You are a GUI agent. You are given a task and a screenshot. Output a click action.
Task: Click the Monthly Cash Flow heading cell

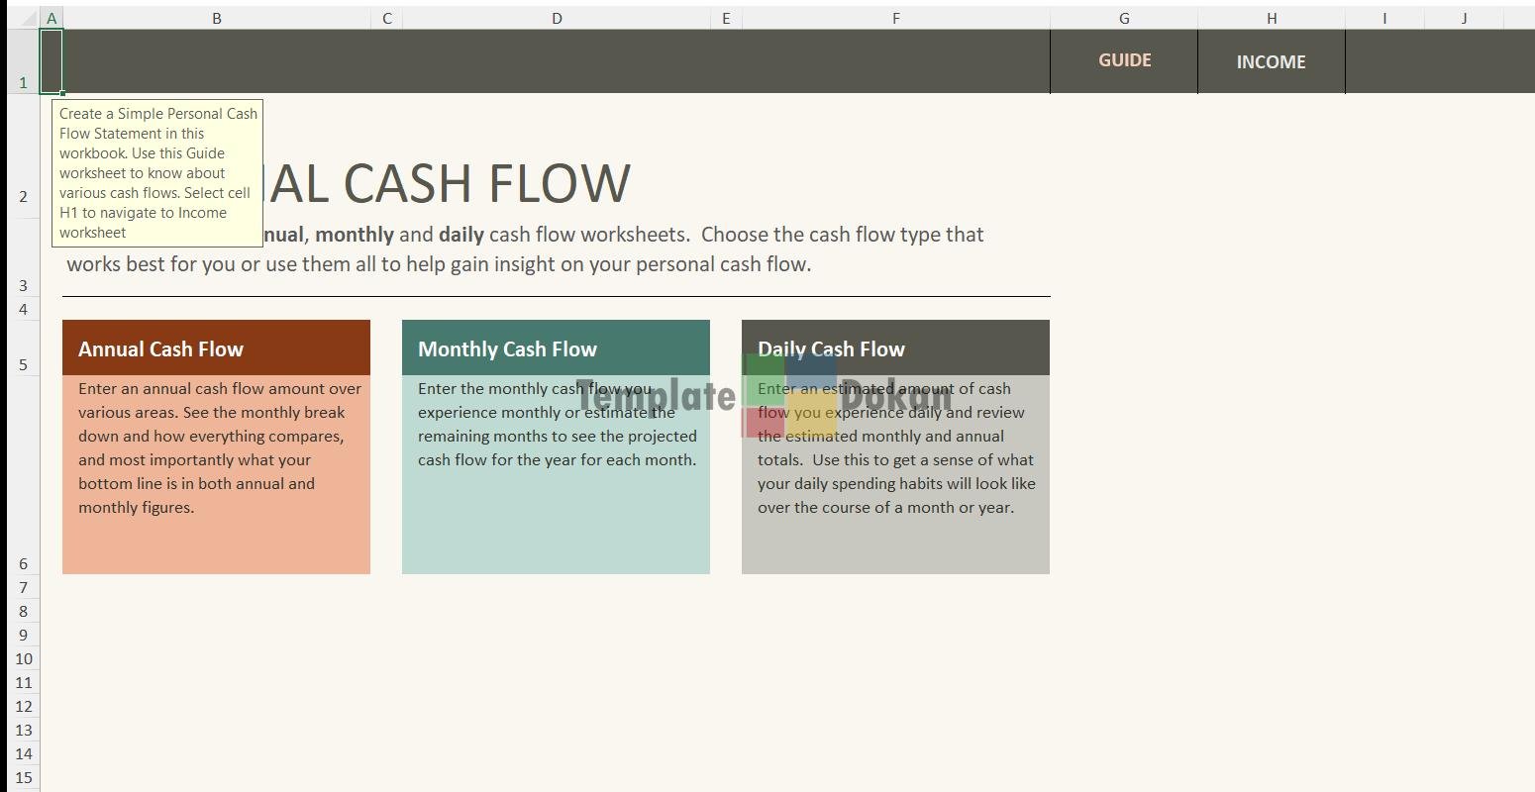click(x=556, y=348)
